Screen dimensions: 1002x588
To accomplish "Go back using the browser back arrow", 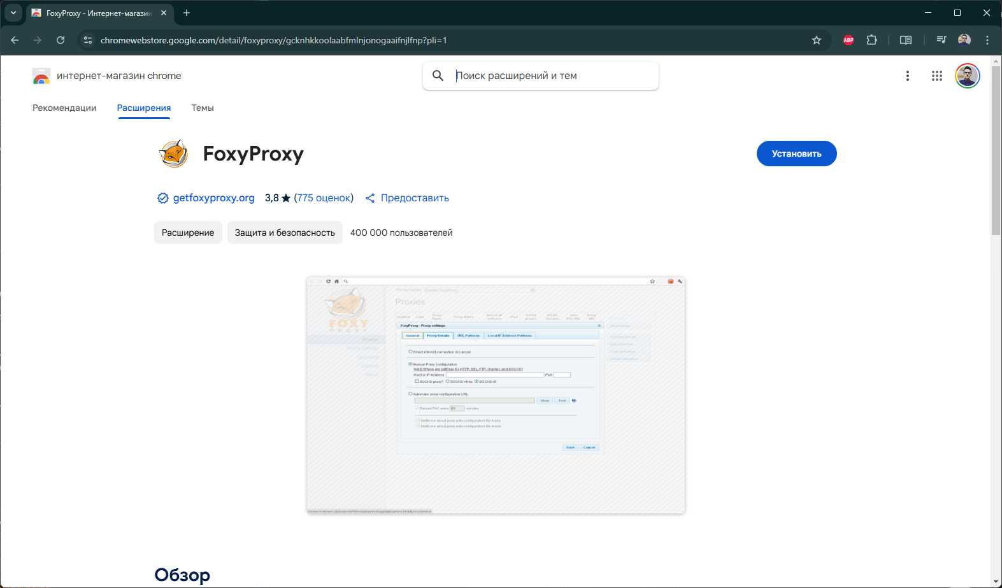I will (15, 40).
